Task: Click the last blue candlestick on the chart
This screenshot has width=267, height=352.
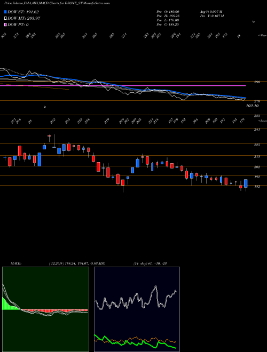Action: tap(246, 183)
